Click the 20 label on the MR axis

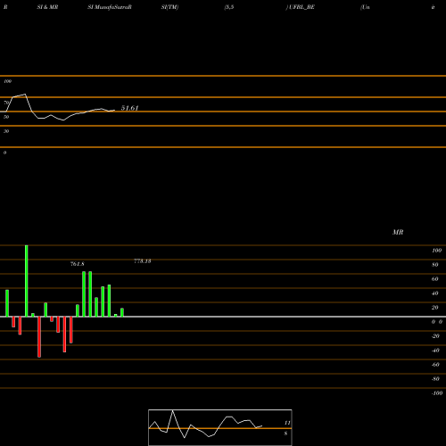435,308
